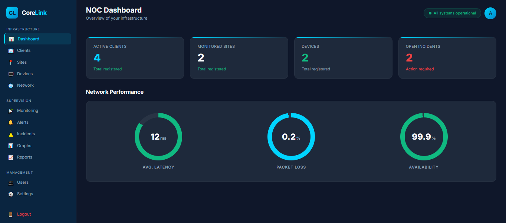The width and height of the screenshot is (506, 223).
Task: Click the Devices monitor icon
Action: click(11, 74)
